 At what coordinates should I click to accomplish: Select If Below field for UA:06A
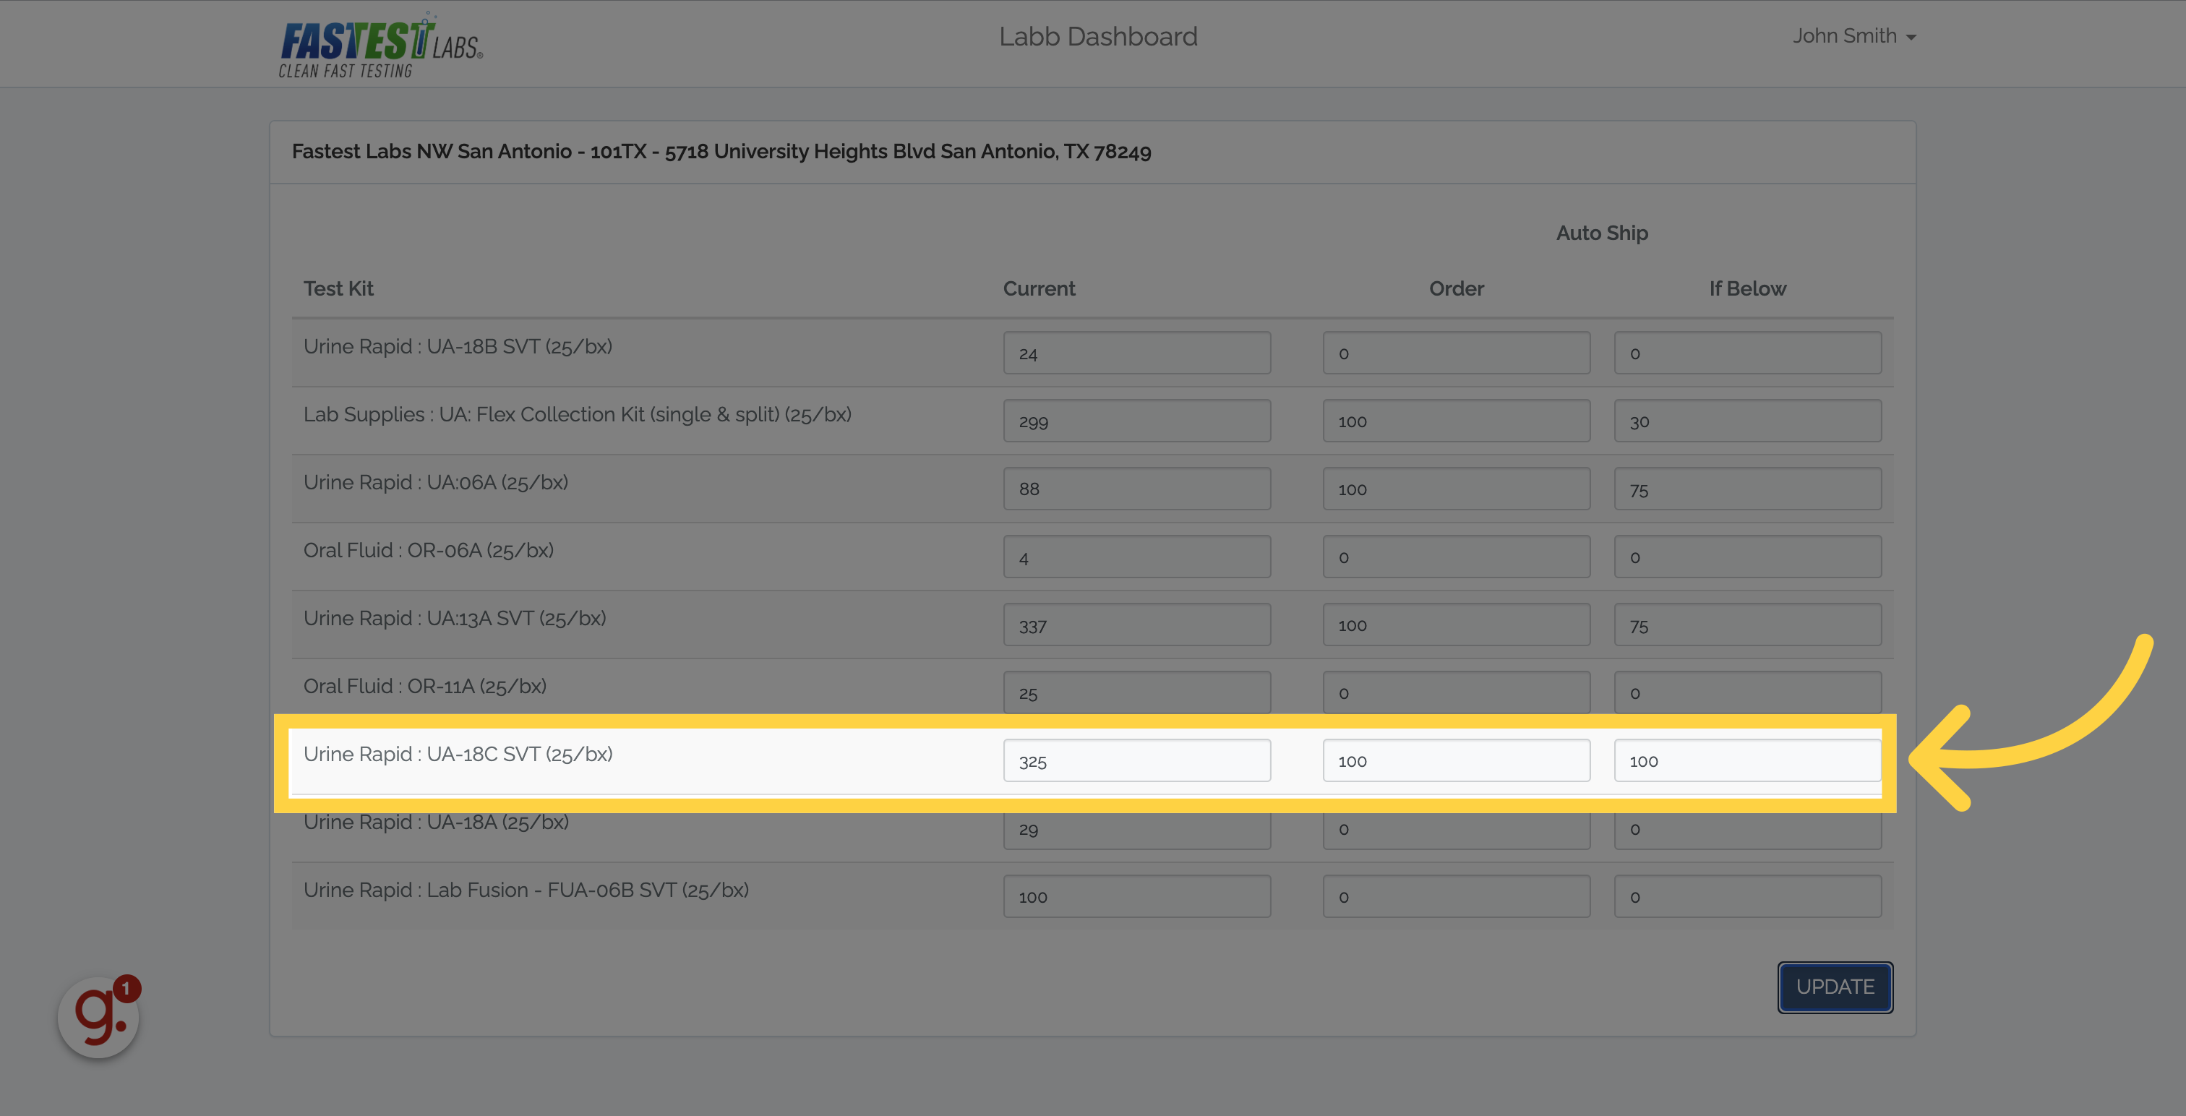click(1746, 489)
